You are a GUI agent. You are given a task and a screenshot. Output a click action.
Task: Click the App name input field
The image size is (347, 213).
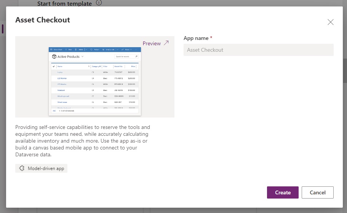tap(259, 50)
